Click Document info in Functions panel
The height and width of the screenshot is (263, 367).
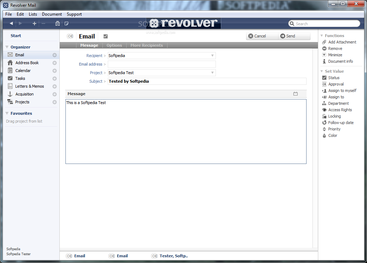click(337, 61)
